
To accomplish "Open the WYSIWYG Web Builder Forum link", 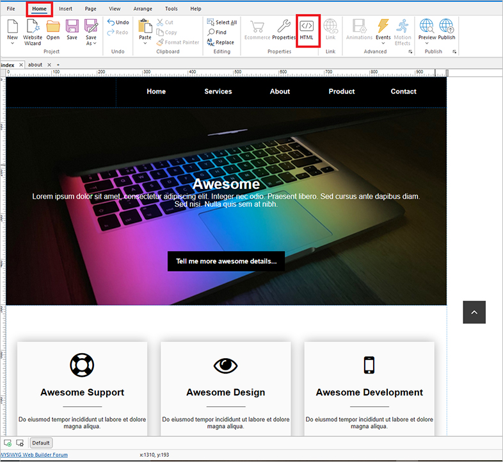I will (x=34, y=455).
